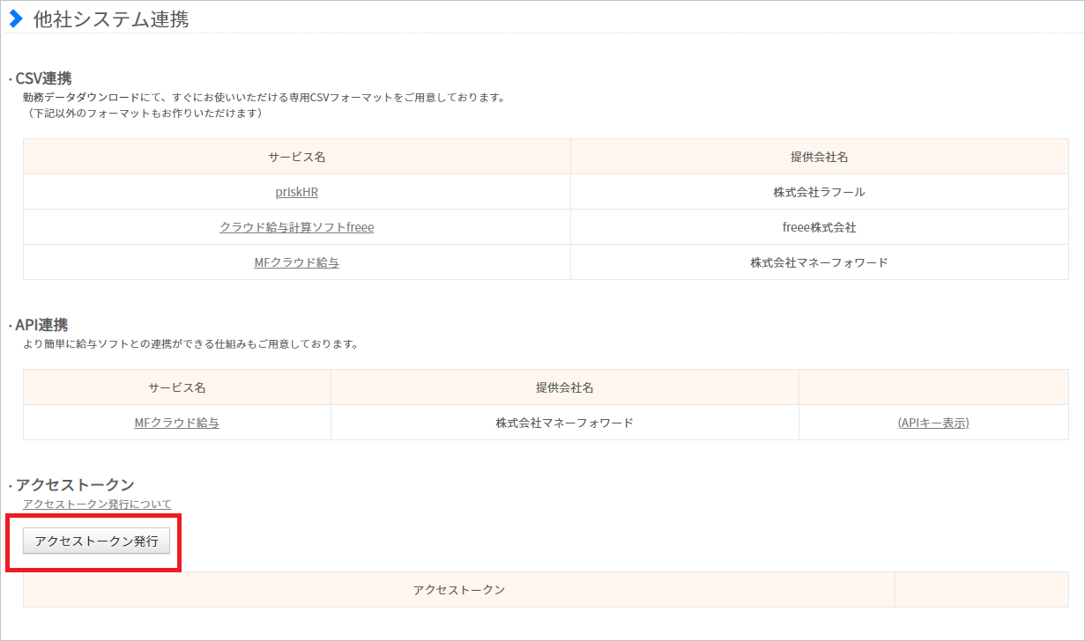1085x641 pixels.
Task: Click the アクセストークン発行 button
Action: [96, 542]
